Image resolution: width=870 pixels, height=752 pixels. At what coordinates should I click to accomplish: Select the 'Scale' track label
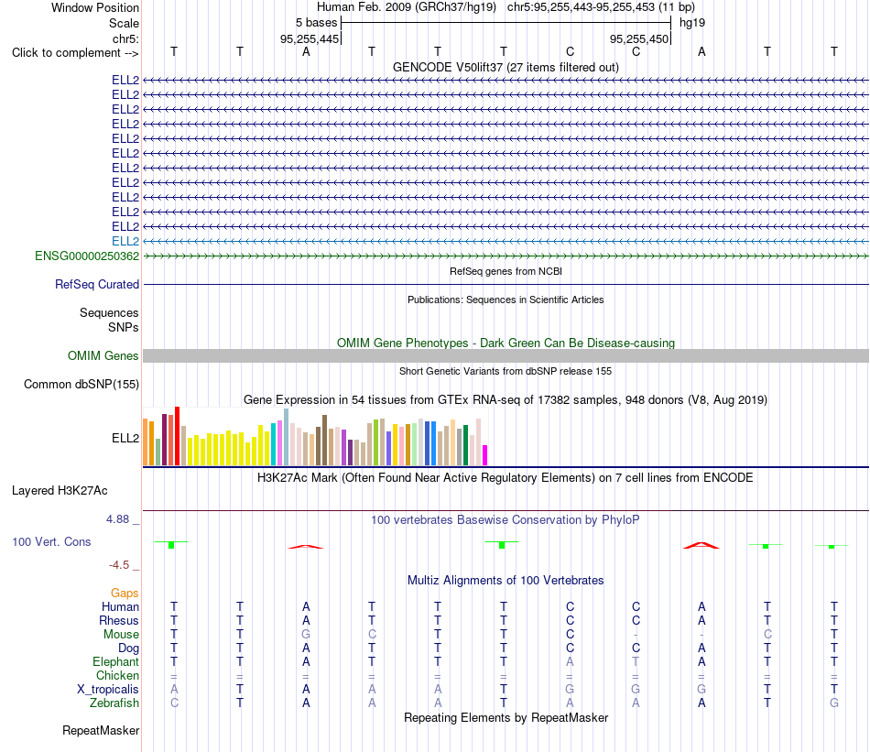click(124, 23)
